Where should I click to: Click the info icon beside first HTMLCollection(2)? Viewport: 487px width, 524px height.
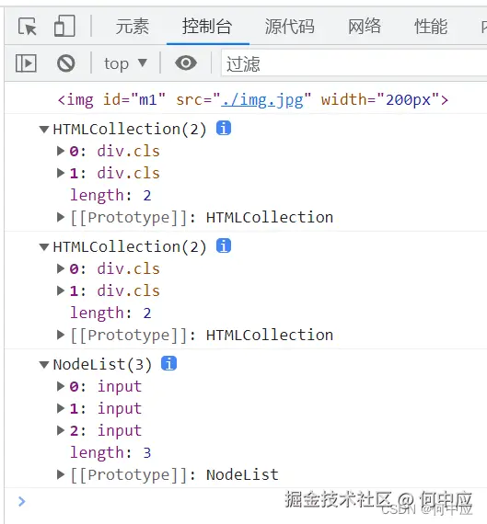pos(224,128)
